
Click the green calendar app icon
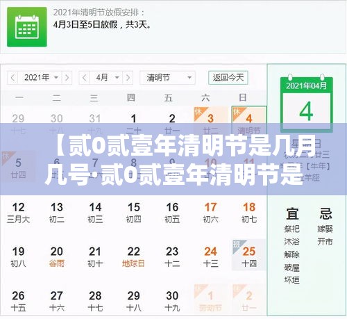coord(27,27)
